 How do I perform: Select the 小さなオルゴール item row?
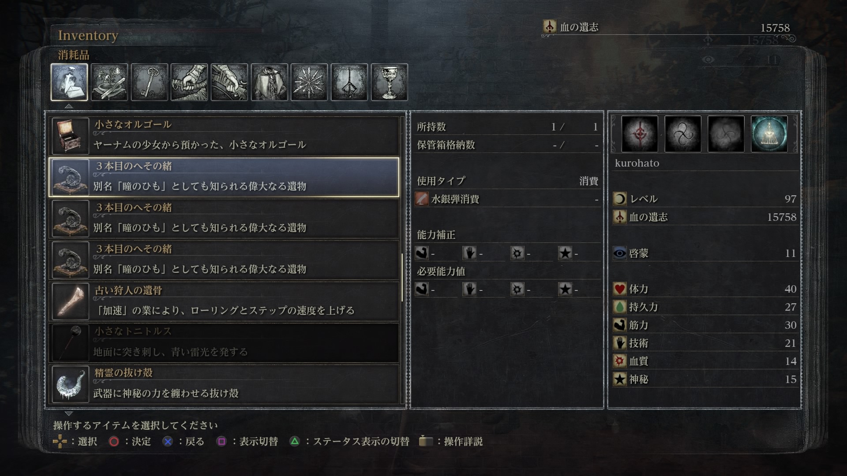pos(224,136)
